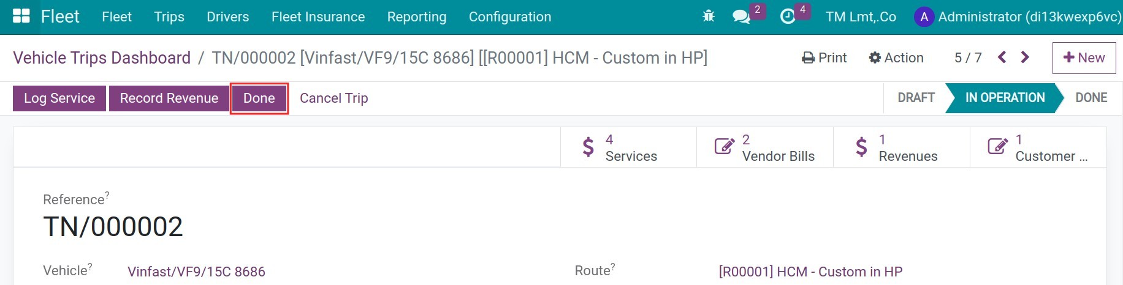Go to next record arrow
The height and width of the screenshot is (285, 1123).
(1025, 57)
